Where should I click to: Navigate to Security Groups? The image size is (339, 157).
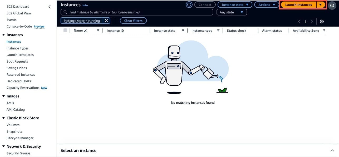tap(18, 153)
